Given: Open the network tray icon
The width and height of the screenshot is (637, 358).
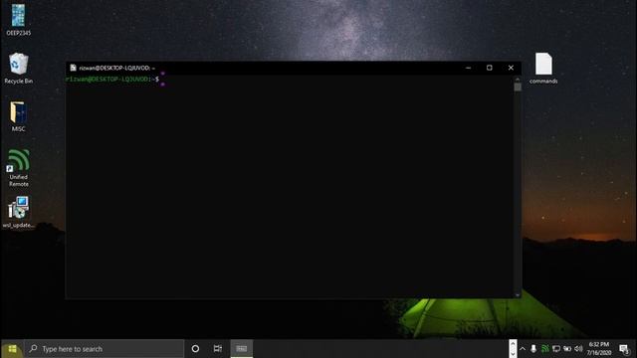Looking at the screenshot, I should click(556, 349).
